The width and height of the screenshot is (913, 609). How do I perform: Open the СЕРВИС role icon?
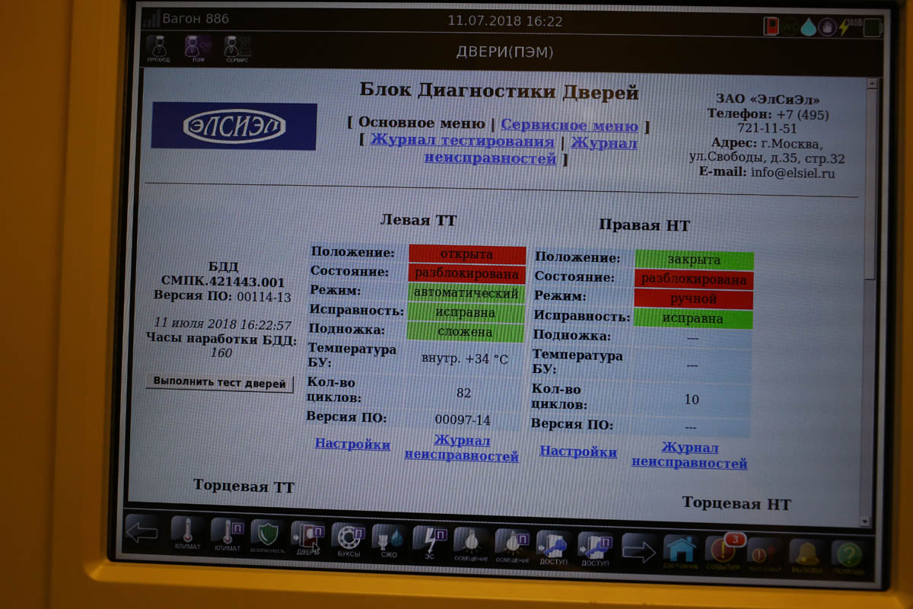(237, 49)
